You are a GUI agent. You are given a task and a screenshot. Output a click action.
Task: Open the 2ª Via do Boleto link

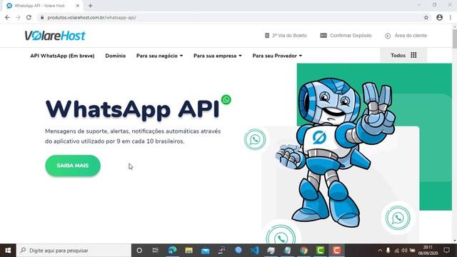(289, 36)
